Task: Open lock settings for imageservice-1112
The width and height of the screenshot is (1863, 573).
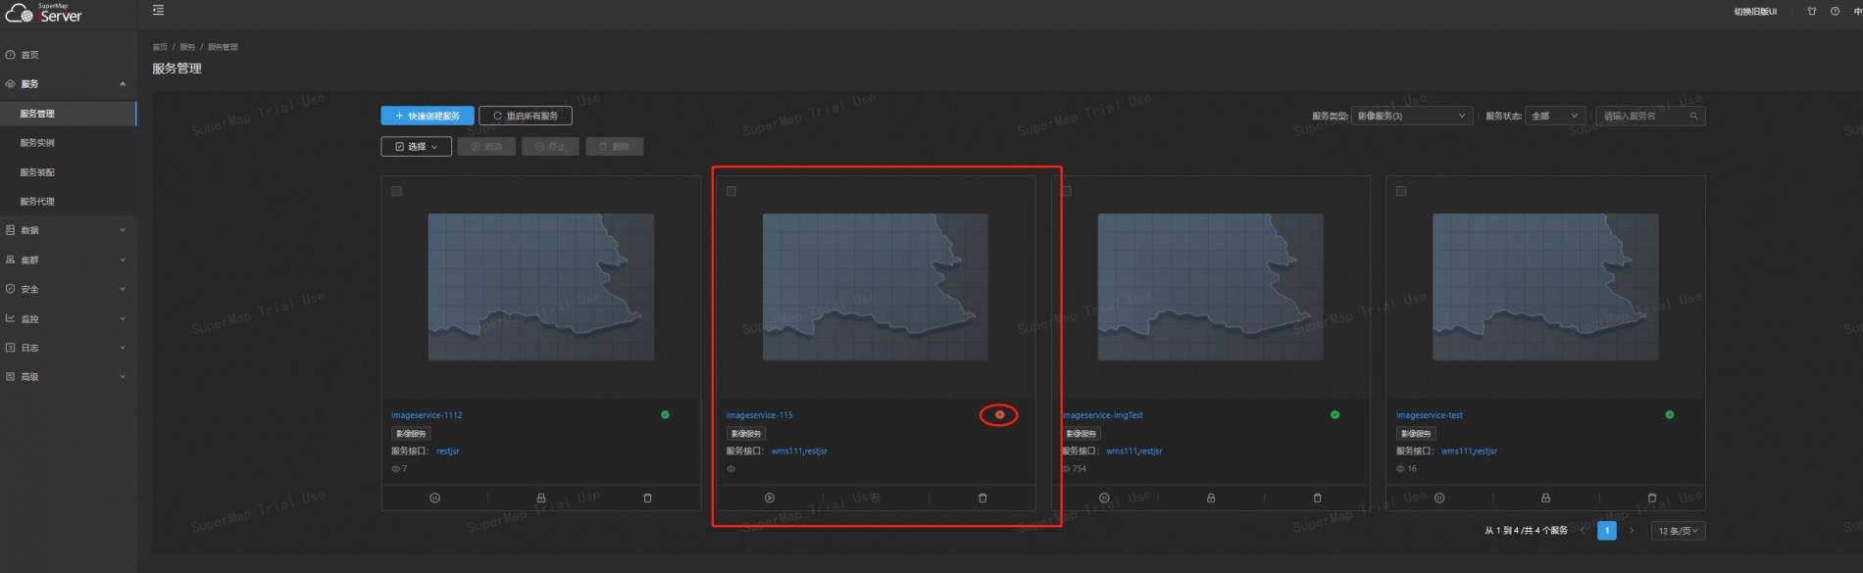Action: (x=541, y=498)
